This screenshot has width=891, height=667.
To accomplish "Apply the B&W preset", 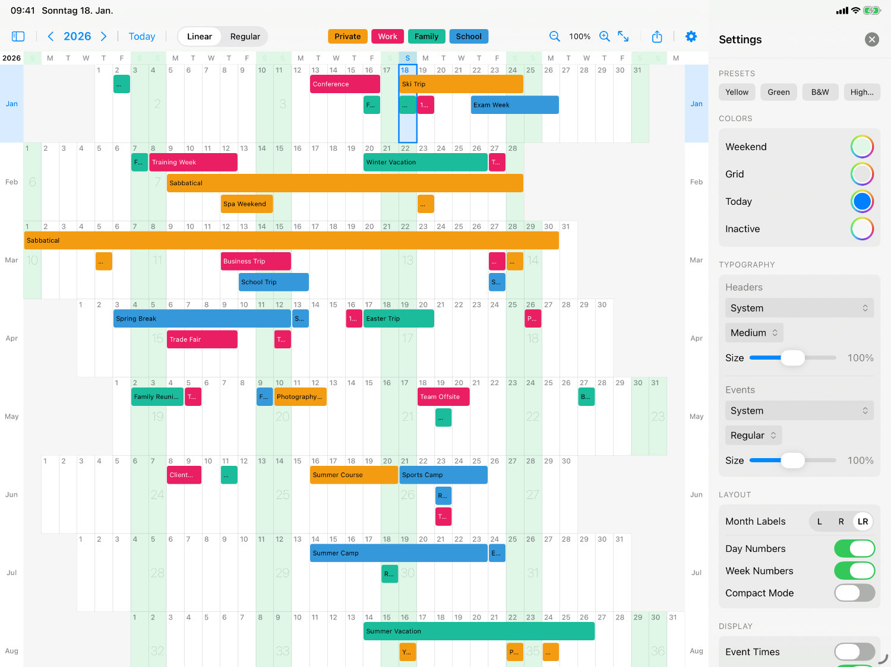I will [x=820, y=92].
